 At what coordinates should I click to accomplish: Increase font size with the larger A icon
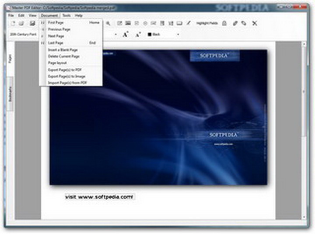[x=126, y=35]
